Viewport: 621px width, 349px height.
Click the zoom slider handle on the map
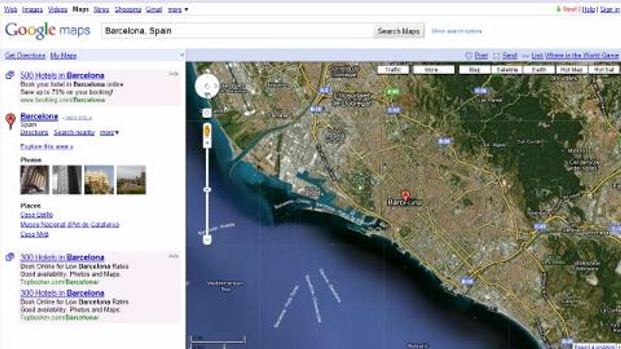207,190
